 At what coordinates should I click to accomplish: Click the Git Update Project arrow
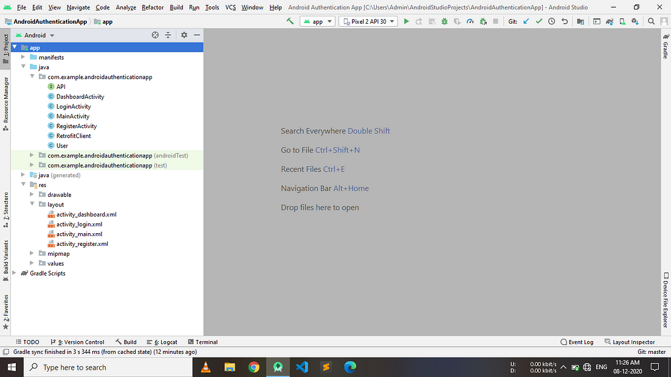click(526, 21)
